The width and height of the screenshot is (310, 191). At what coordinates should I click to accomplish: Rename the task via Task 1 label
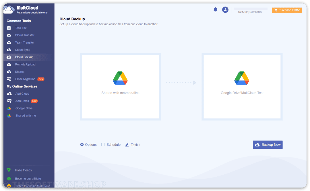click(x=135, y=145)
